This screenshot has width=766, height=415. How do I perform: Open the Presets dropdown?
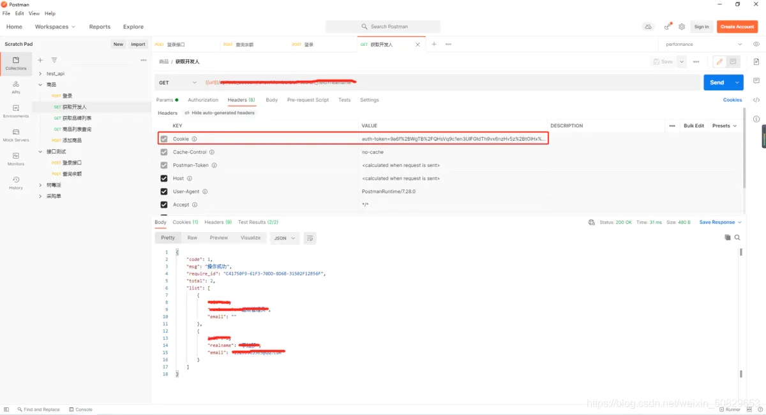click(x=725, y=126)
